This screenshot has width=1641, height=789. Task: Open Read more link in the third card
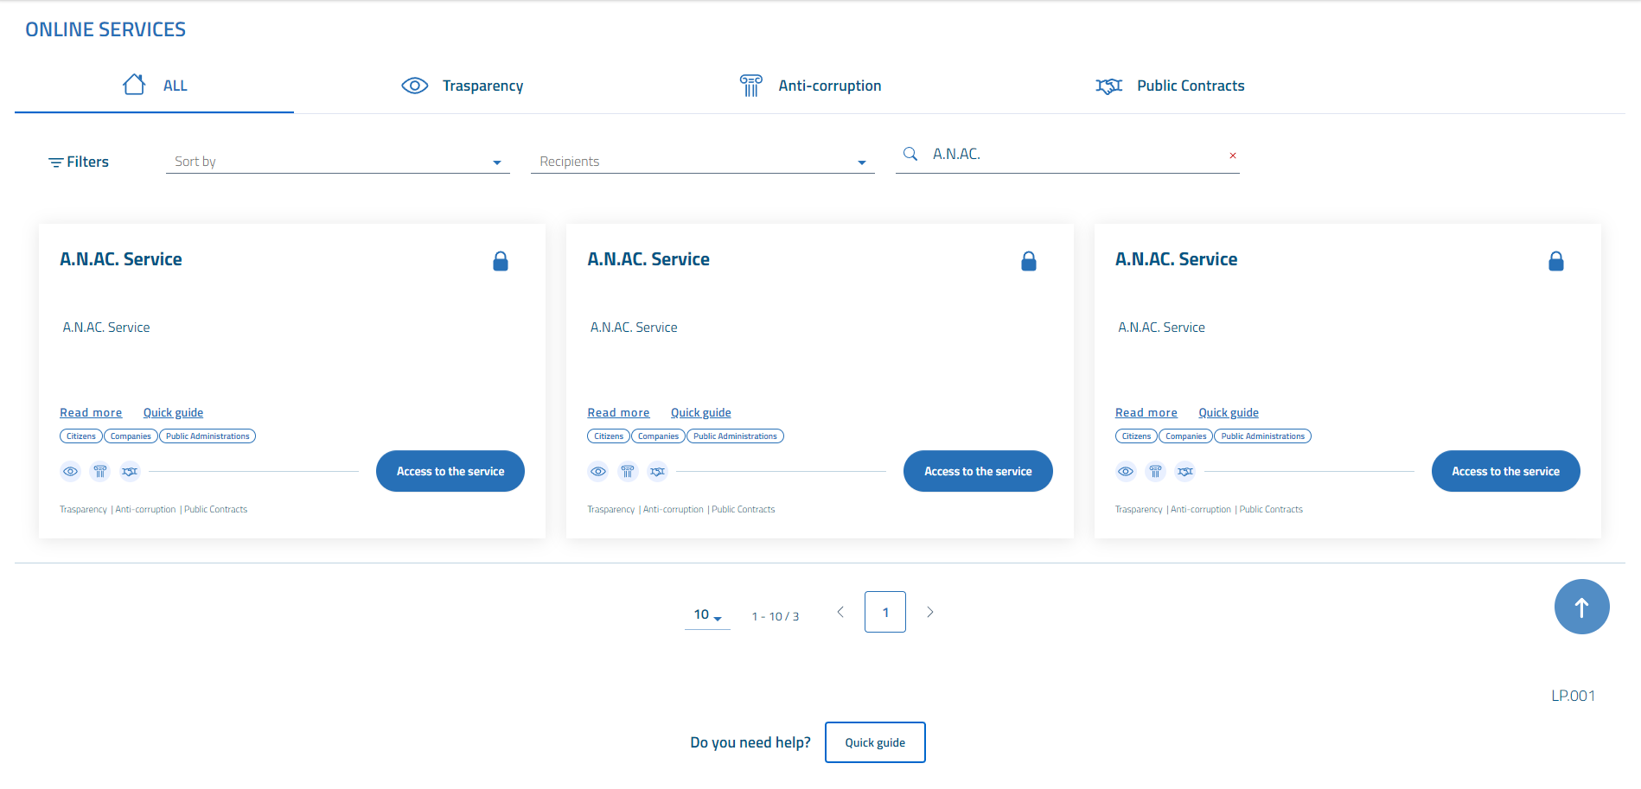click(x=1146, y=413)
